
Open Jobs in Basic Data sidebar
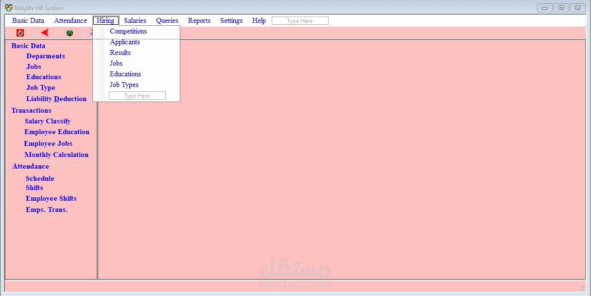tap(34, 67)
